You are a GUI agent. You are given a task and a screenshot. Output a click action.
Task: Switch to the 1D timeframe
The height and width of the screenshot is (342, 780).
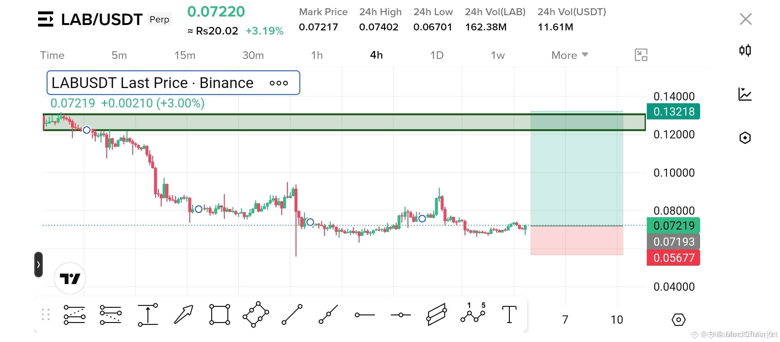437,55
